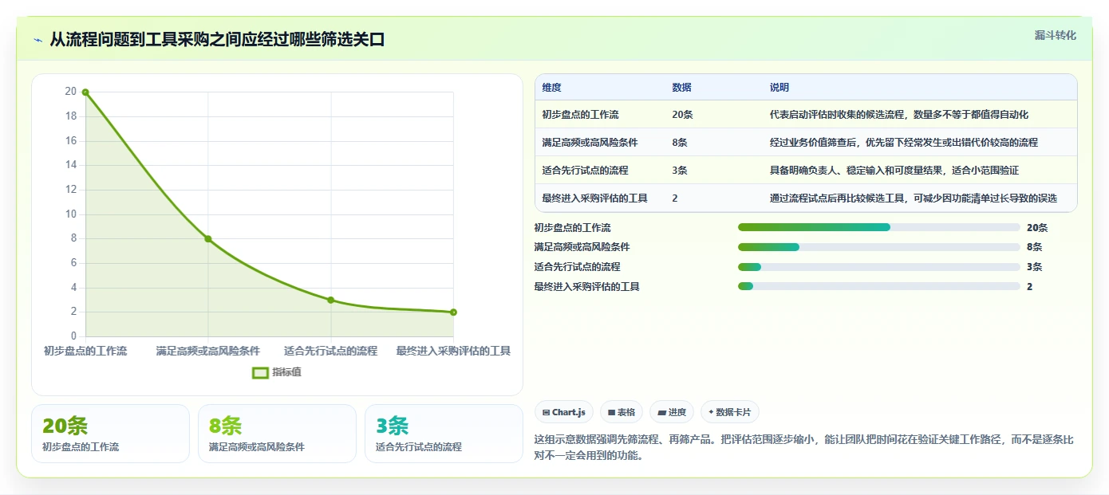Click the heading 从流程问题到工具采购之间应经过哪些筛选关口

point(217,40)
